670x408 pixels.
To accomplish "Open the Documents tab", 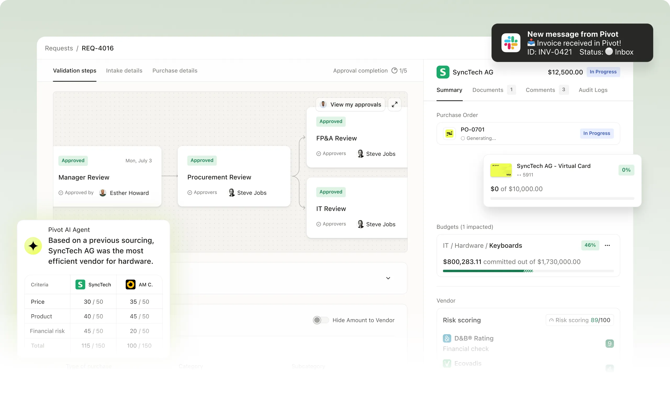I will click(x=488, y=90).
